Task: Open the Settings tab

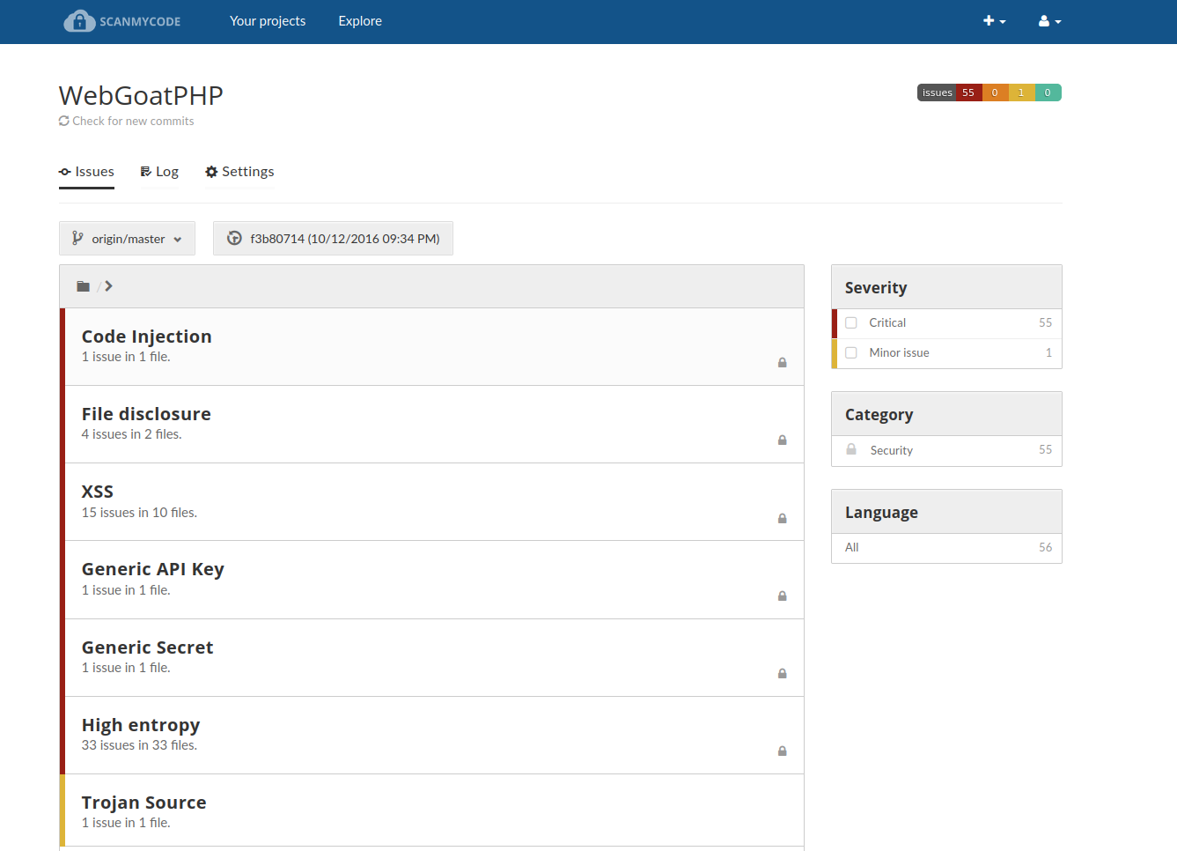Action: coord(239,172)
